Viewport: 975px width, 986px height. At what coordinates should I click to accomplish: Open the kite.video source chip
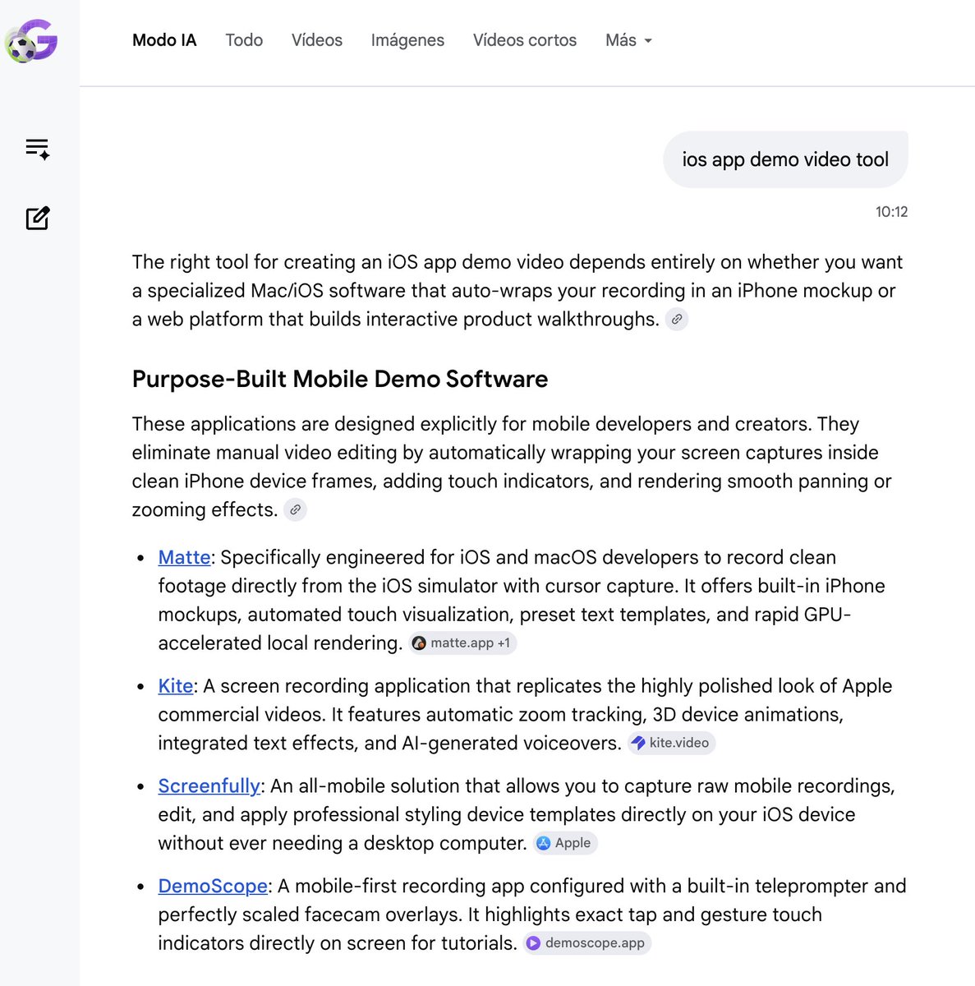[x=672, y=743]
